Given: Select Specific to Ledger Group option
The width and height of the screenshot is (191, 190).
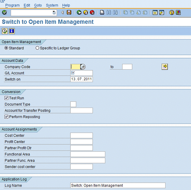Looking at the screenshot, I should (38, 48).
